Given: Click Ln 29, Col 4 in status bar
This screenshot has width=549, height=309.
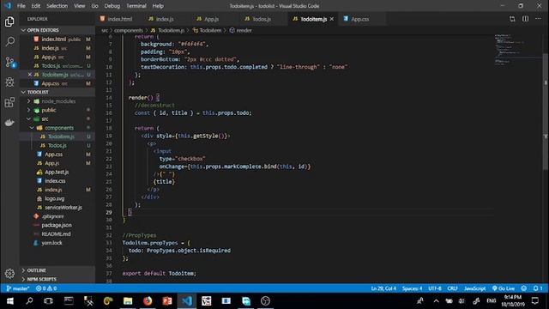Looking at the screenshot, I should 383,288.
